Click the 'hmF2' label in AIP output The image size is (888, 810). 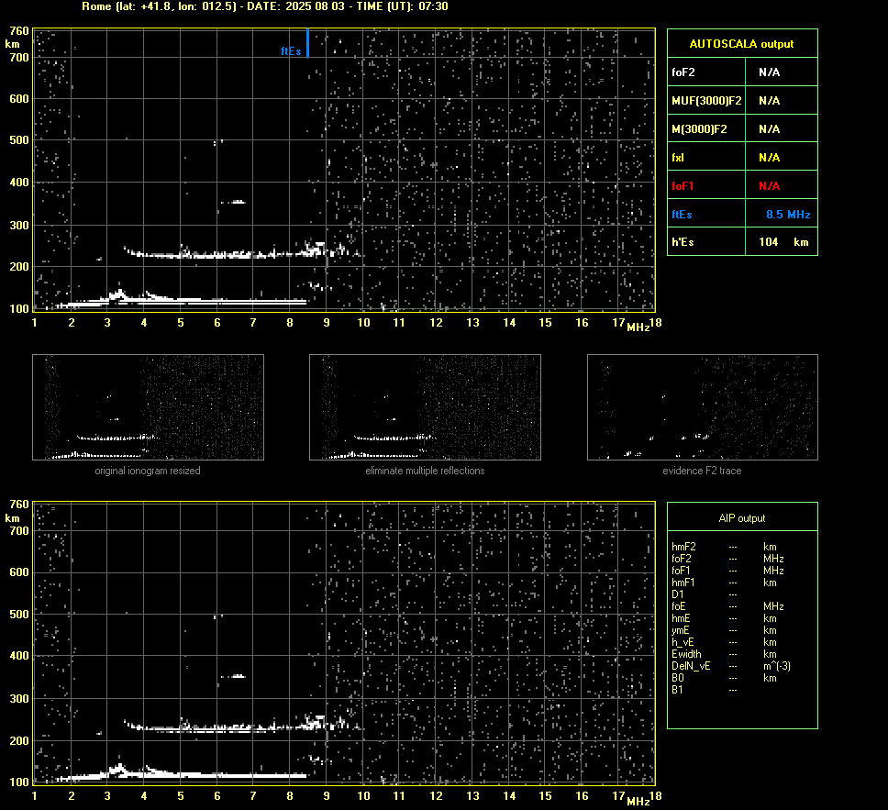683,547
